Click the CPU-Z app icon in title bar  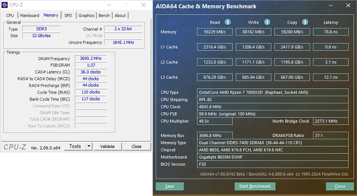(4, 5)
